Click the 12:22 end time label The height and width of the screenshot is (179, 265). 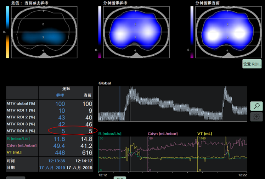tap(243, 175)
